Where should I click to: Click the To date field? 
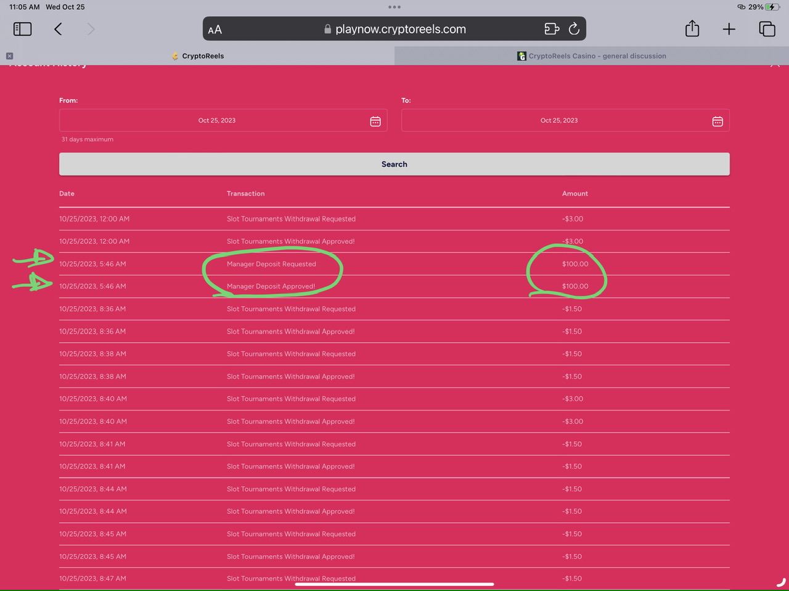558,121
